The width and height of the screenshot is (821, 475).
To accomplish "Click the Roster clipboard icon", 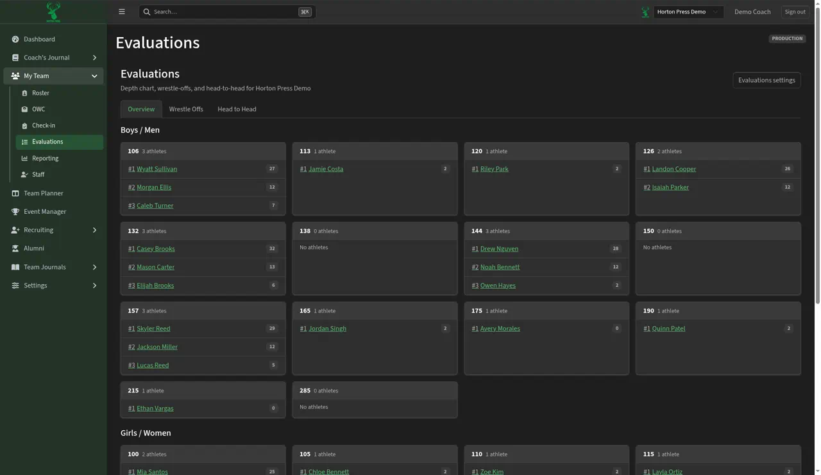I will point(24,93).
